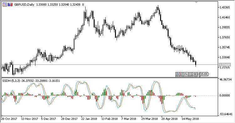Click the 20 Oct 2017 date label

9,119
